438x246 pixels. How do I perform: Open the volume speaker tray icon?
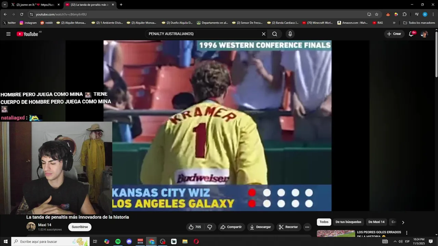400,242
